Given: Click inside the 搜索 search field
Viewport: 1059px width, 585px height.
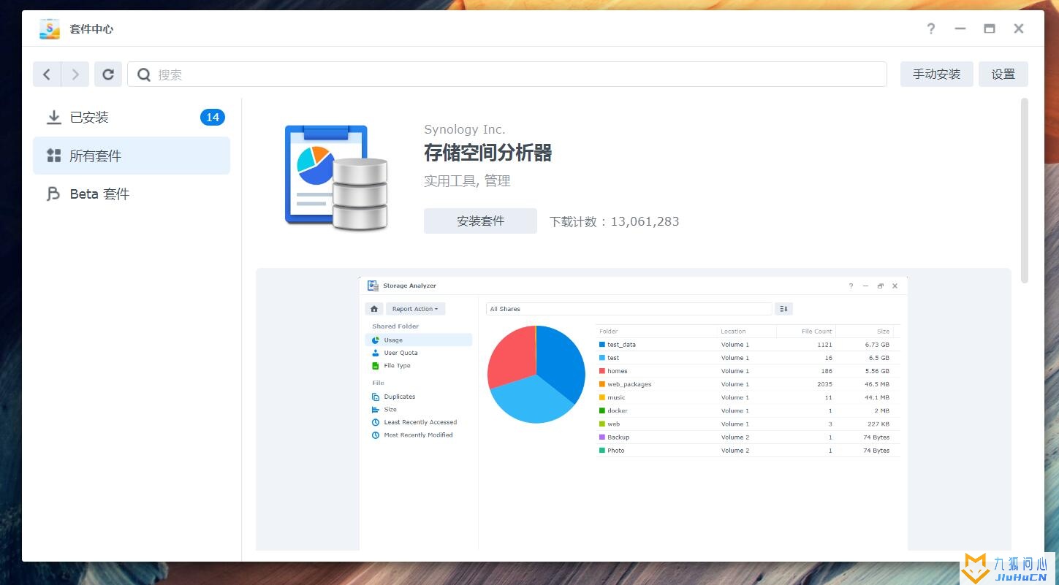Looking at the screenshot, I should point(507,74).
